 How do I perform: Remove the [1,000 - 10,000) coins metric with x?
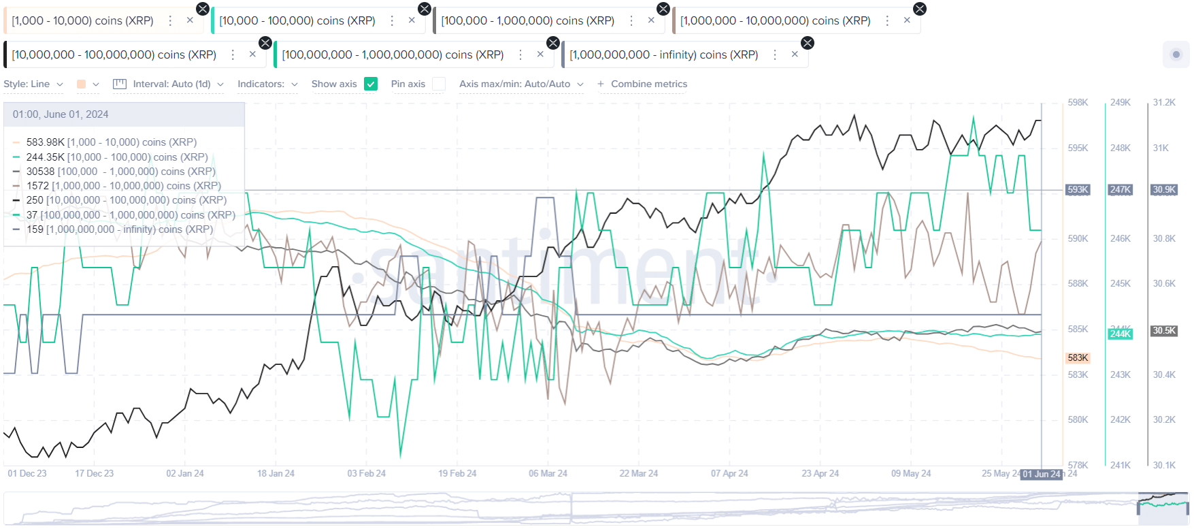(x=190, y=20)
